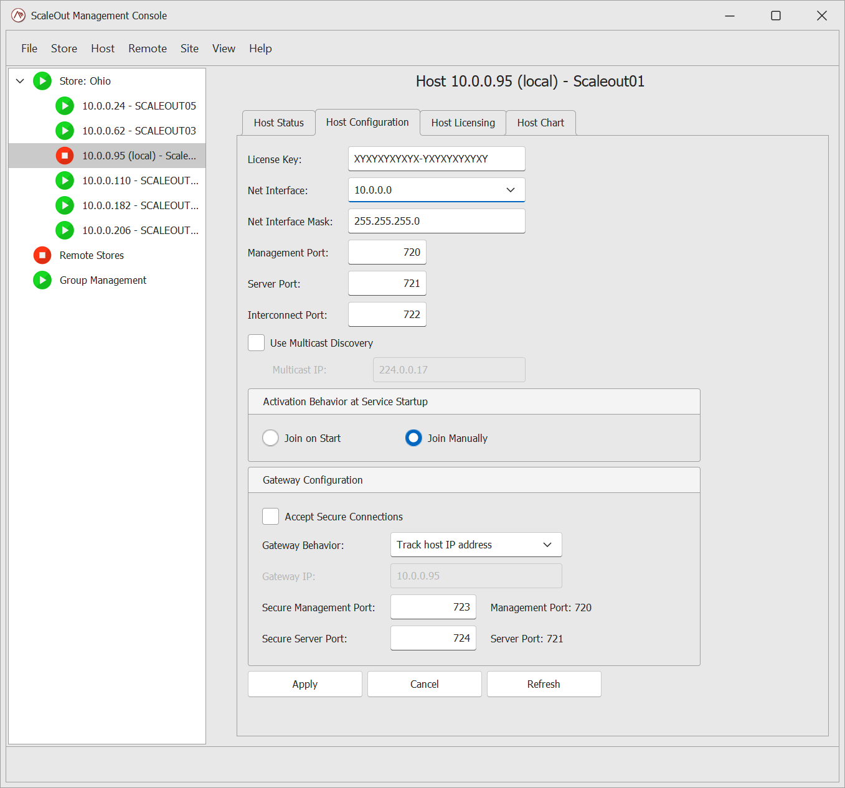Screen dimensions: 845x788
Task: Open the Remote menu
Action: [x=148, y=49]
